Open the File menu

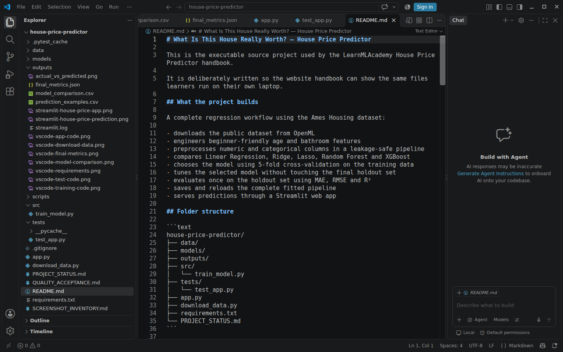[x=21, y=7]
